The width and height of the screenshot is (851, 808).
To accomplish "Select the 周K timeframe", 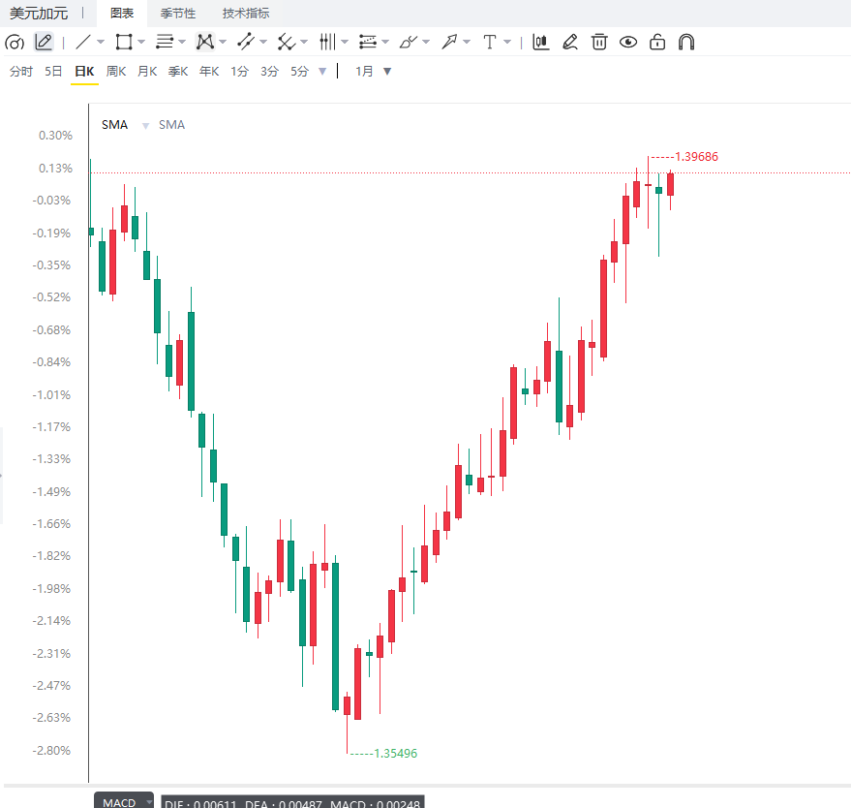I will tap(116, 71).
